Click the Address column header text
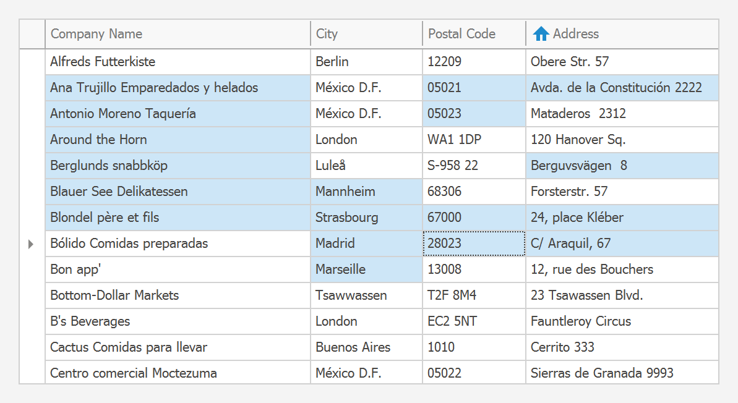 pyautogui.click(x=575, y=34)
